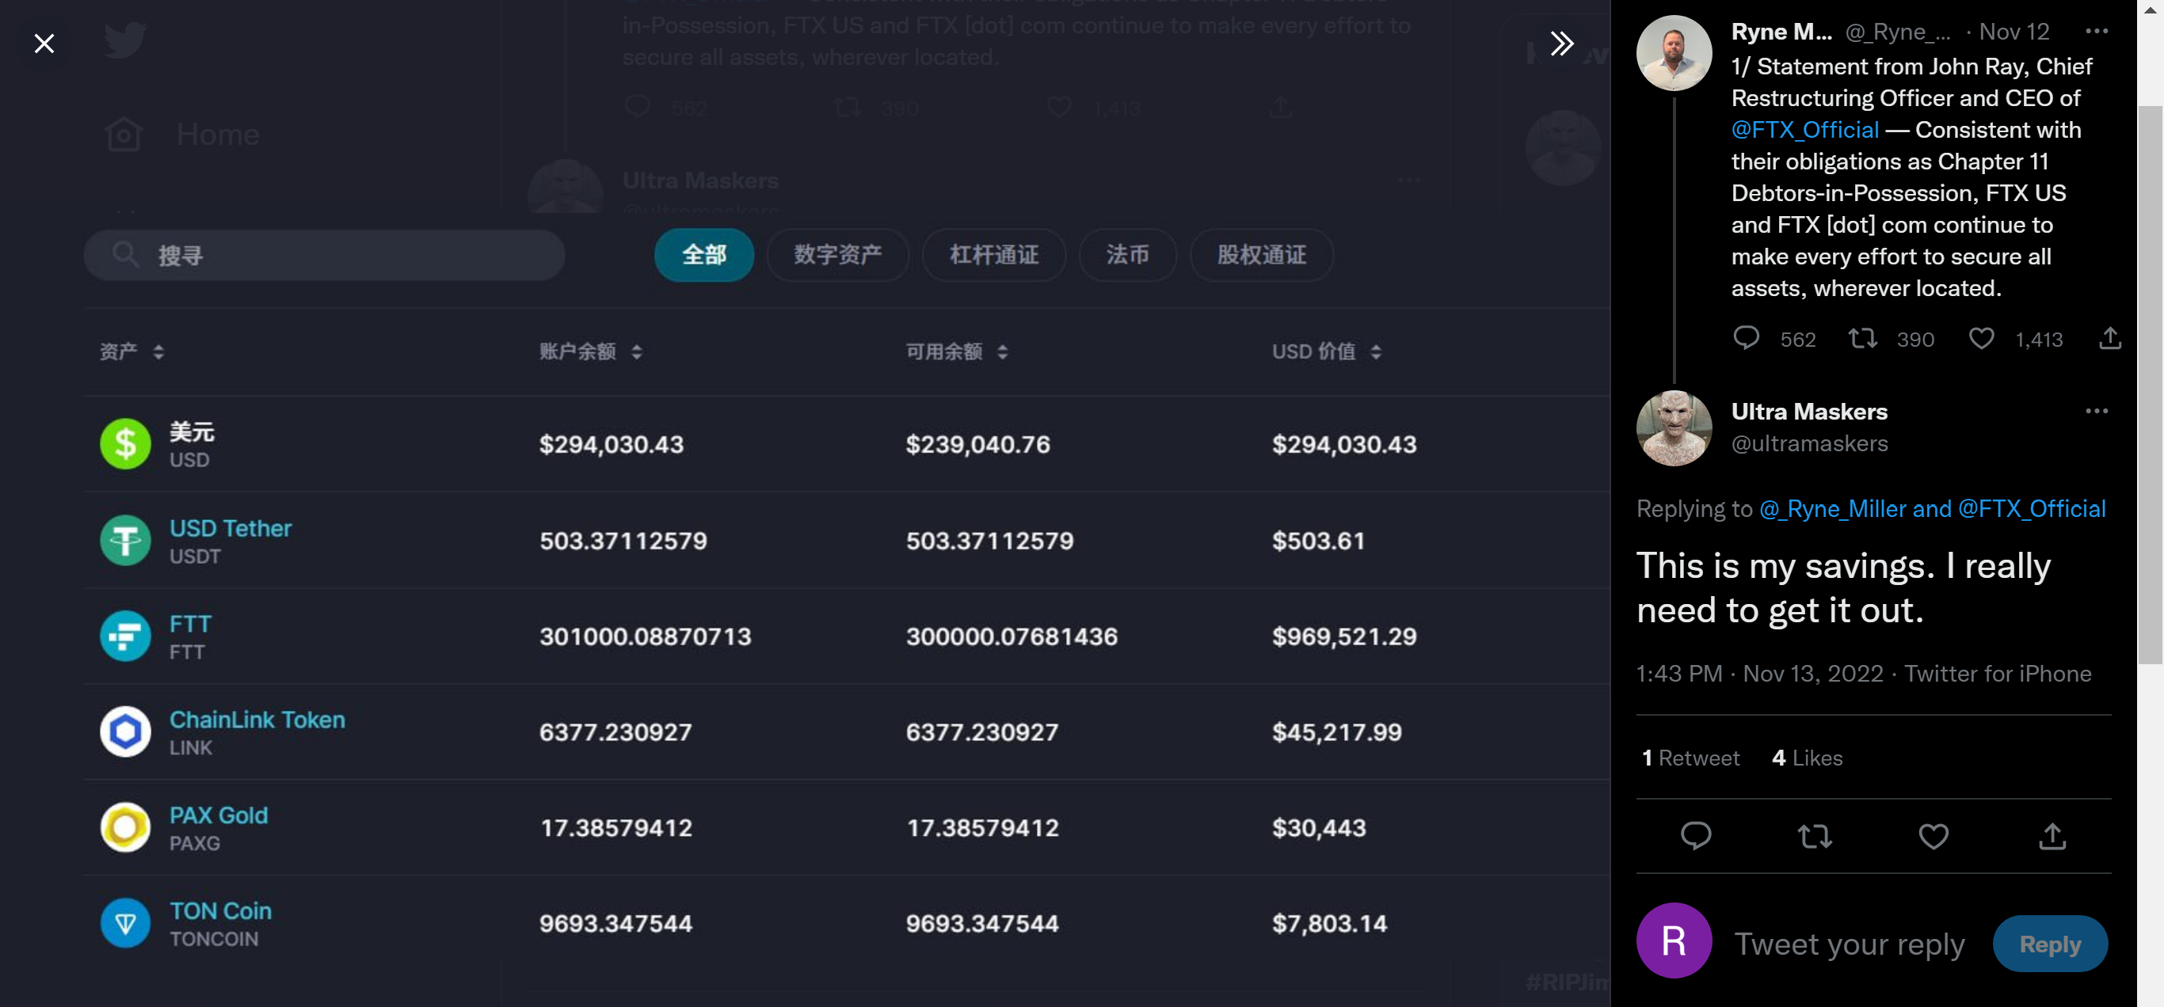Select the 全部 filter tab
The height and width of the screenshot is (1007, 2164).
click(x=704, y=254)
